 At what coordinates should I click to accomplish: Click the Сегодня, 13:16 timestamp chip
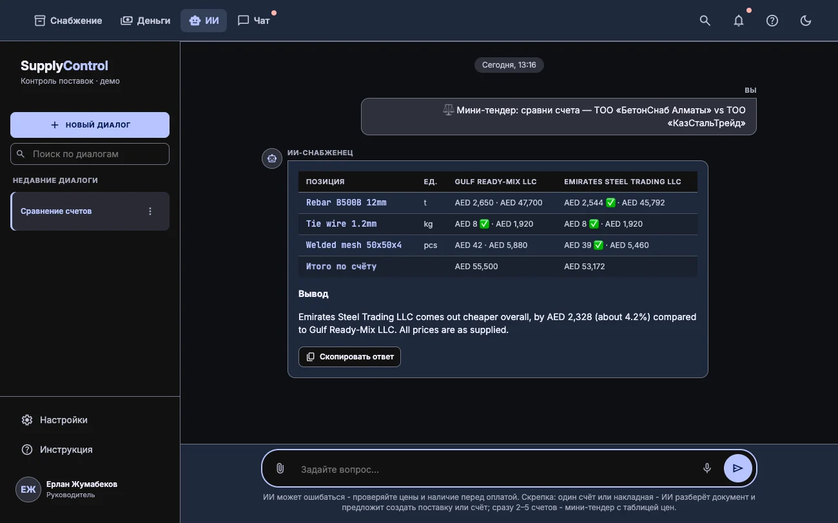click(509, 65)
